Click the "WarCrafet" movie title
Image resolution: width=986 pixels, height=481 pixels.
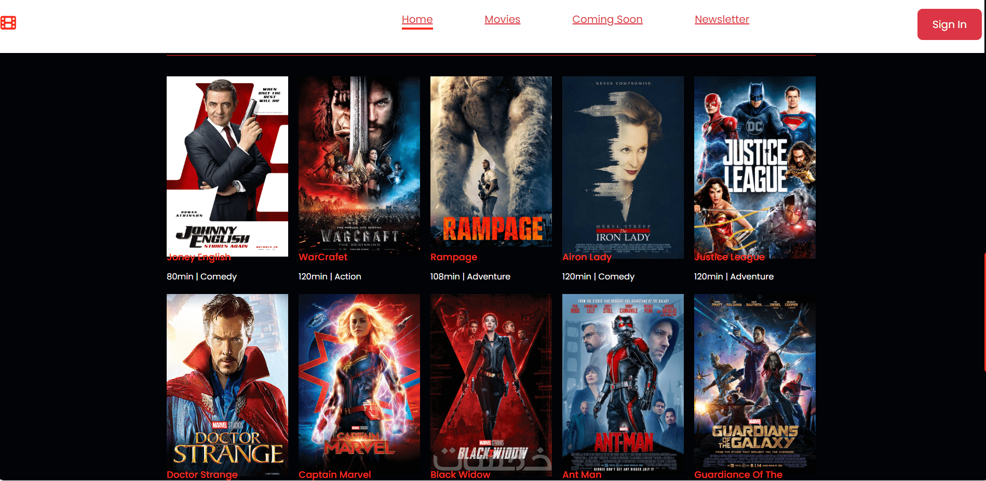[323, 257]
